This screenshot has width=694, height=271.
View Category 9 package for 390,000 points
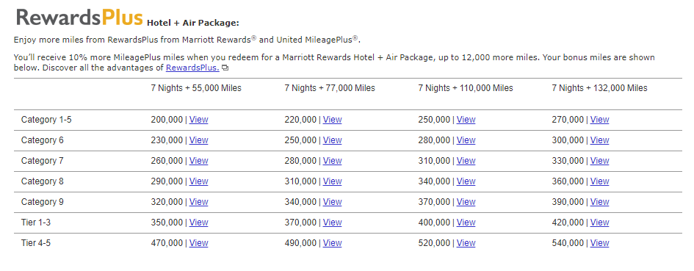[600, 202]
